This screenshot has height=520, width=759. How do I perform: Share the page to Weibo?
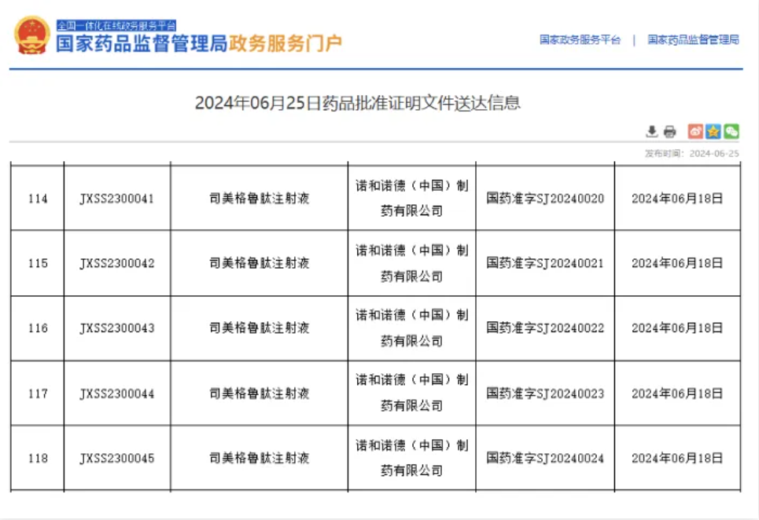coord(695,131)
